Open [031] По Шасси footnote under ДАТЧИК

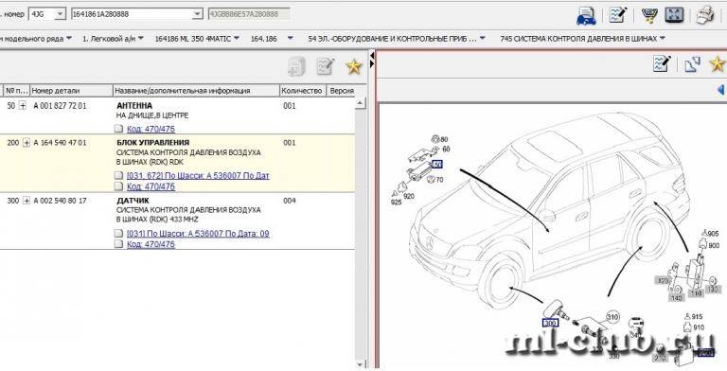click(x=198, y=233)
